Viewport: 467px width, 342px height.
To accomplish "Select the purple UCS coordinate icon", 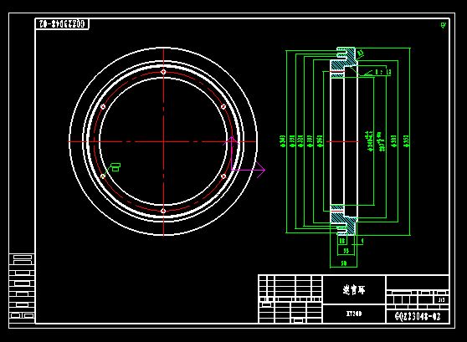I will coord(244,157).
